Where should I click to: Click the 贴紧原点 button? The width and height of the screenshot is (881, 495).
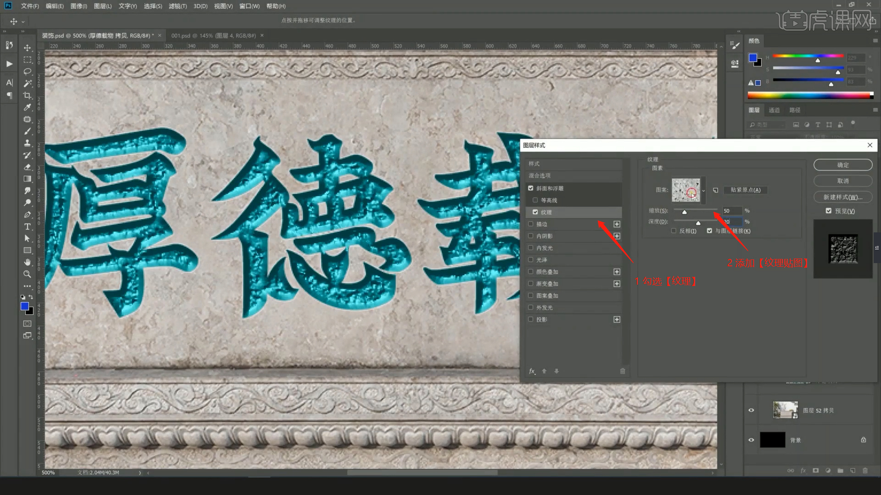click(x=745, y=190)
